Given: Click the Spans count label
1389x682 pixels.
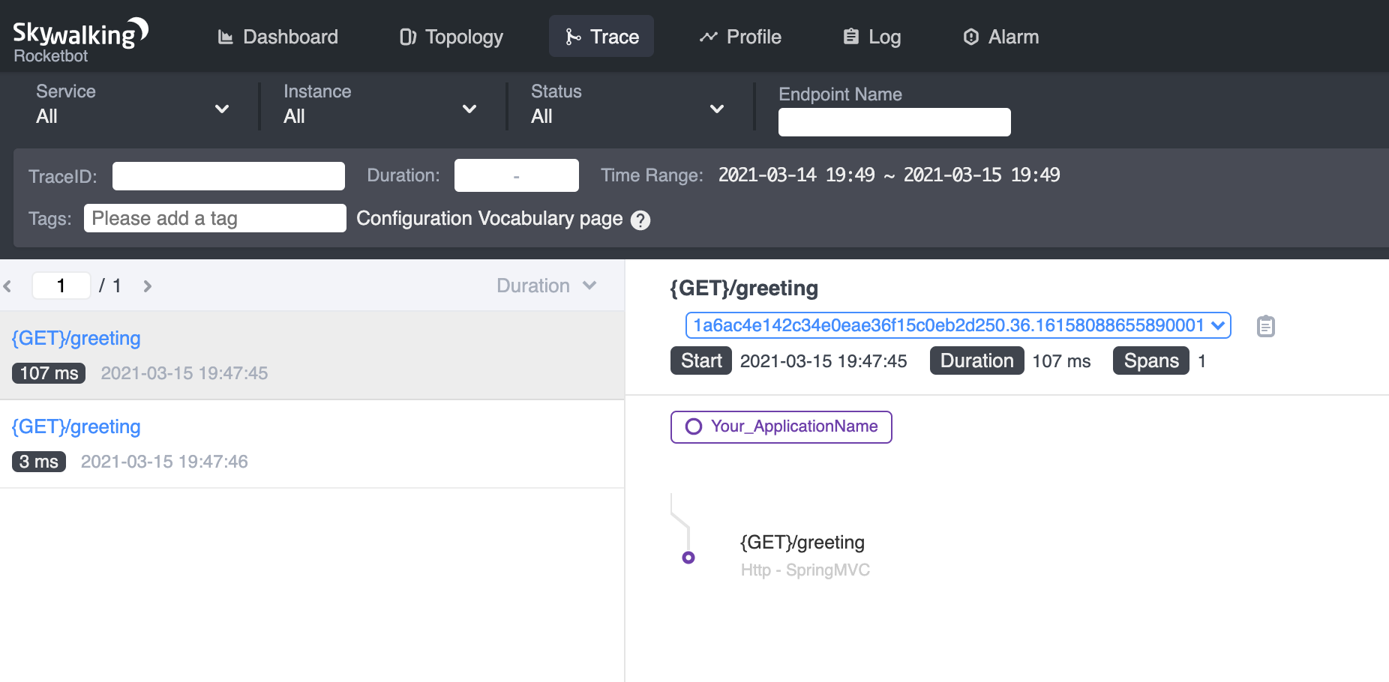Looking at the screenshot, I should click(x=1151, y=360).
